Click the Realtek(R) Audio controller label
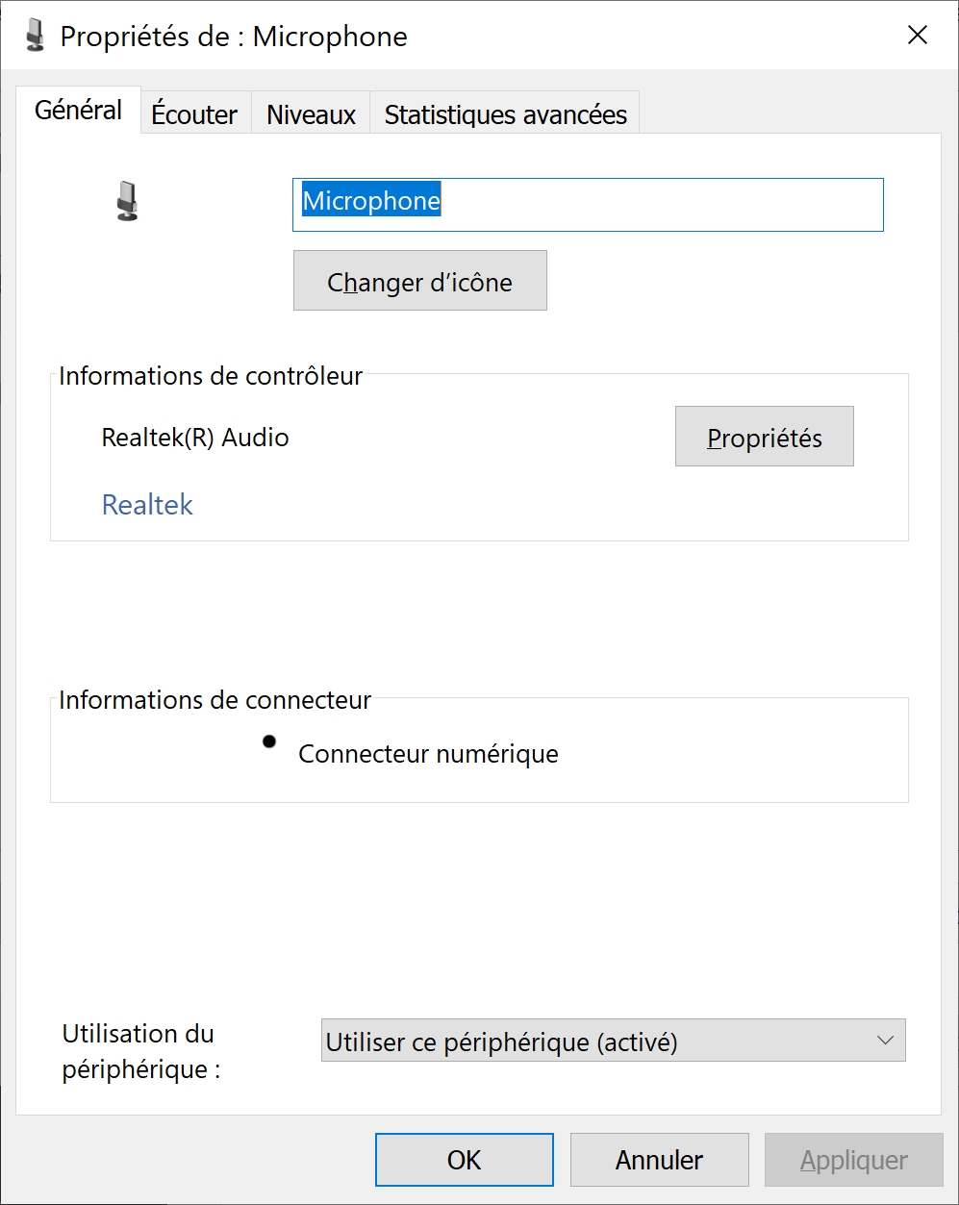959x1205 pixels. pos(195,438)
